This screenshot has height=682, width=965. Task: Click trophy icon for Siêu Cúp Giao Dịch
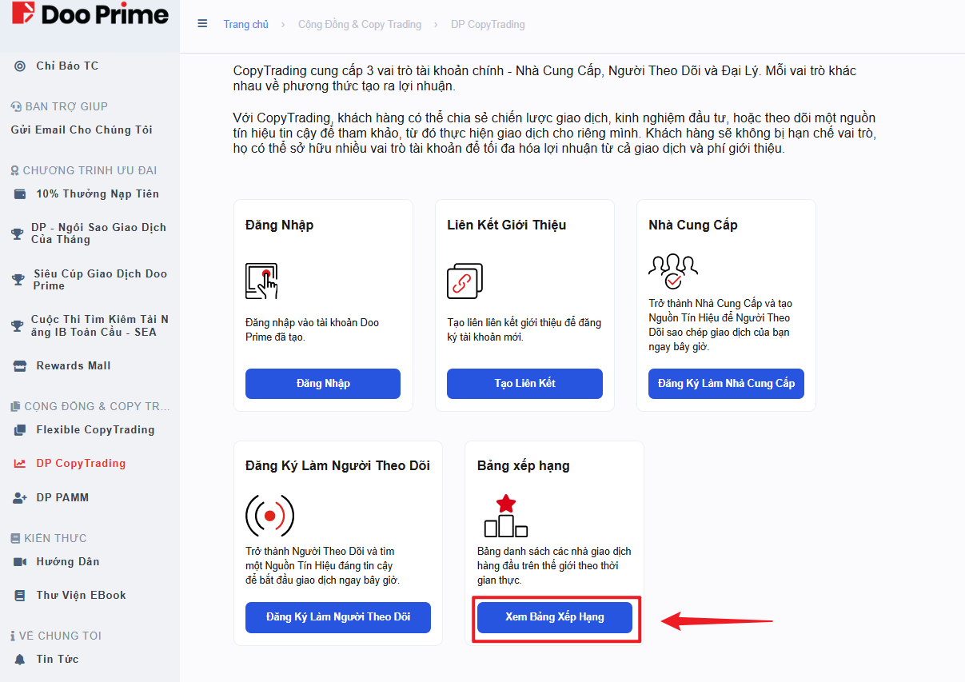[x=18, y=280]
